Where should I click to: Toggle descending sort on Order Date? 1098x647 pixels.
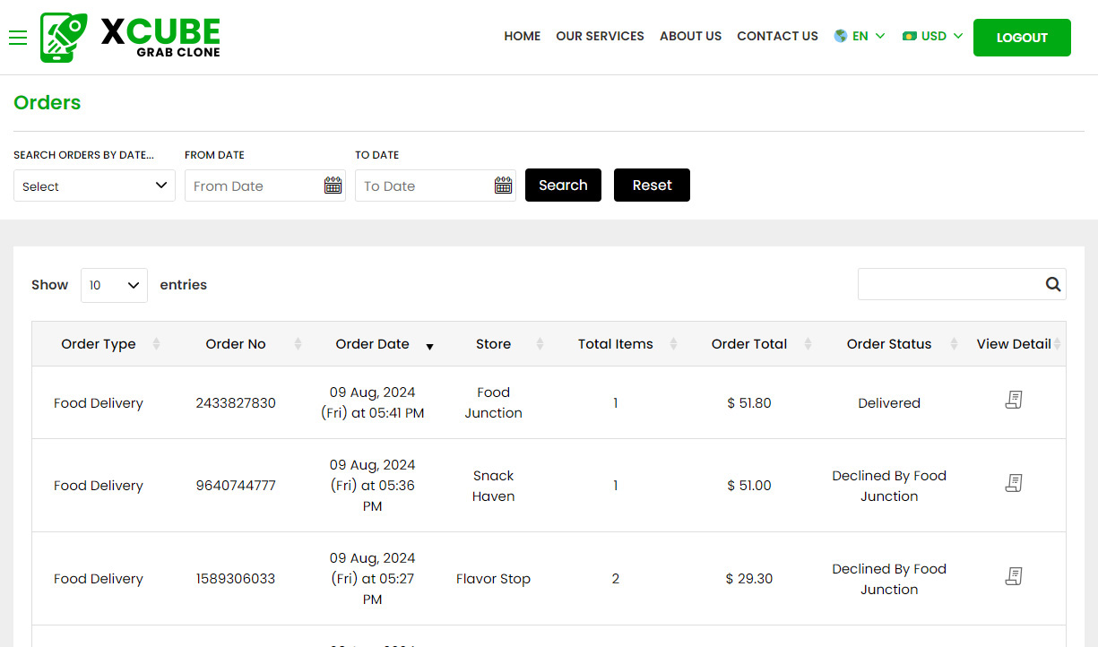click(429, 345)
